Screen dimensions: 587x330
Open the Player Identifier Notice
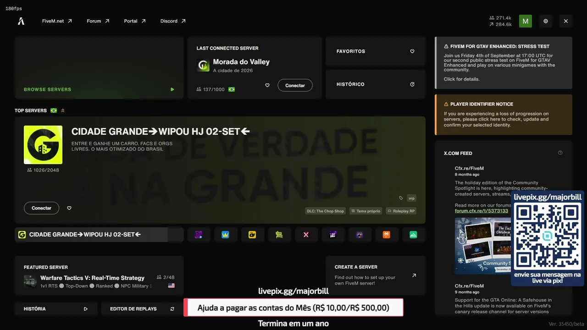(x=504, y=115)
